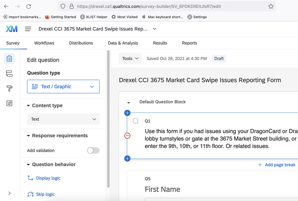Click the Display logic link
298x201 pixels.
tap(48, 178)
